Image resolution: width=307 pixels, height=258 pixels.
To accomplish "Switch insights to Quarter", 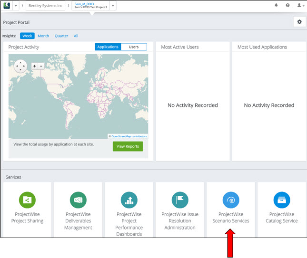I will (x=61, y=36).
